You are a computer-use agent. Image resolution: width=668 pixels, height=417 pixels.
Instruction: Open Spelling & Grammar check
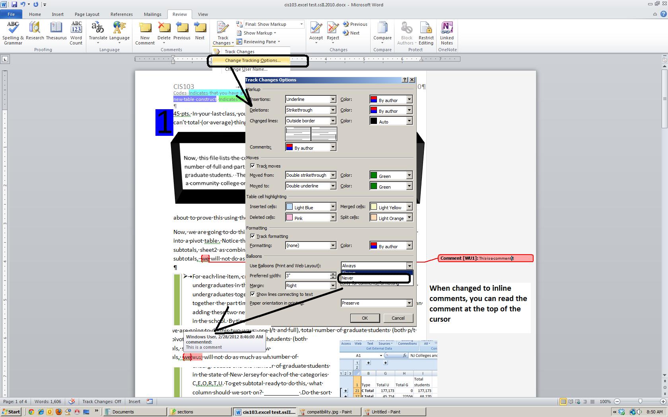coord(13,33)
